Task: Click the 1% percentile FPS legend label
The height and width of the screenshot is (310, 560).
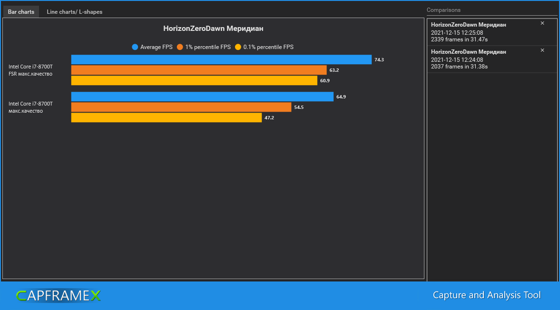Action: (208, 47)
